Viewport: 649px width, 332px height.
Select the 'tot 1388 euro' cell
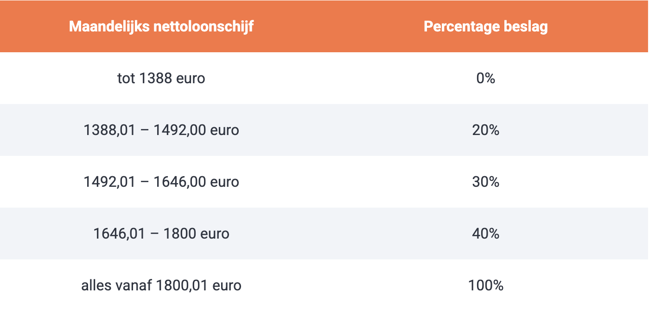[x=161, y=78]
